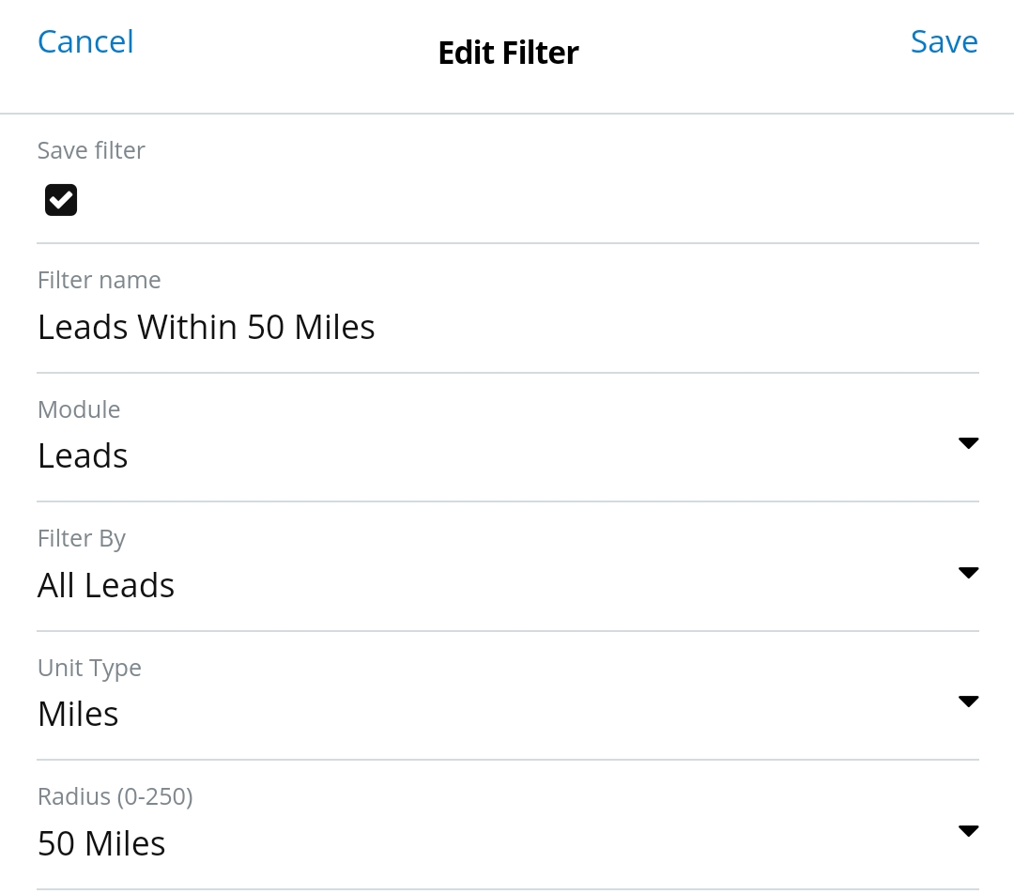Screen dimensions: 1014x894
Task: Select the 'All Leads' value
Action: [x=106, y=585]
